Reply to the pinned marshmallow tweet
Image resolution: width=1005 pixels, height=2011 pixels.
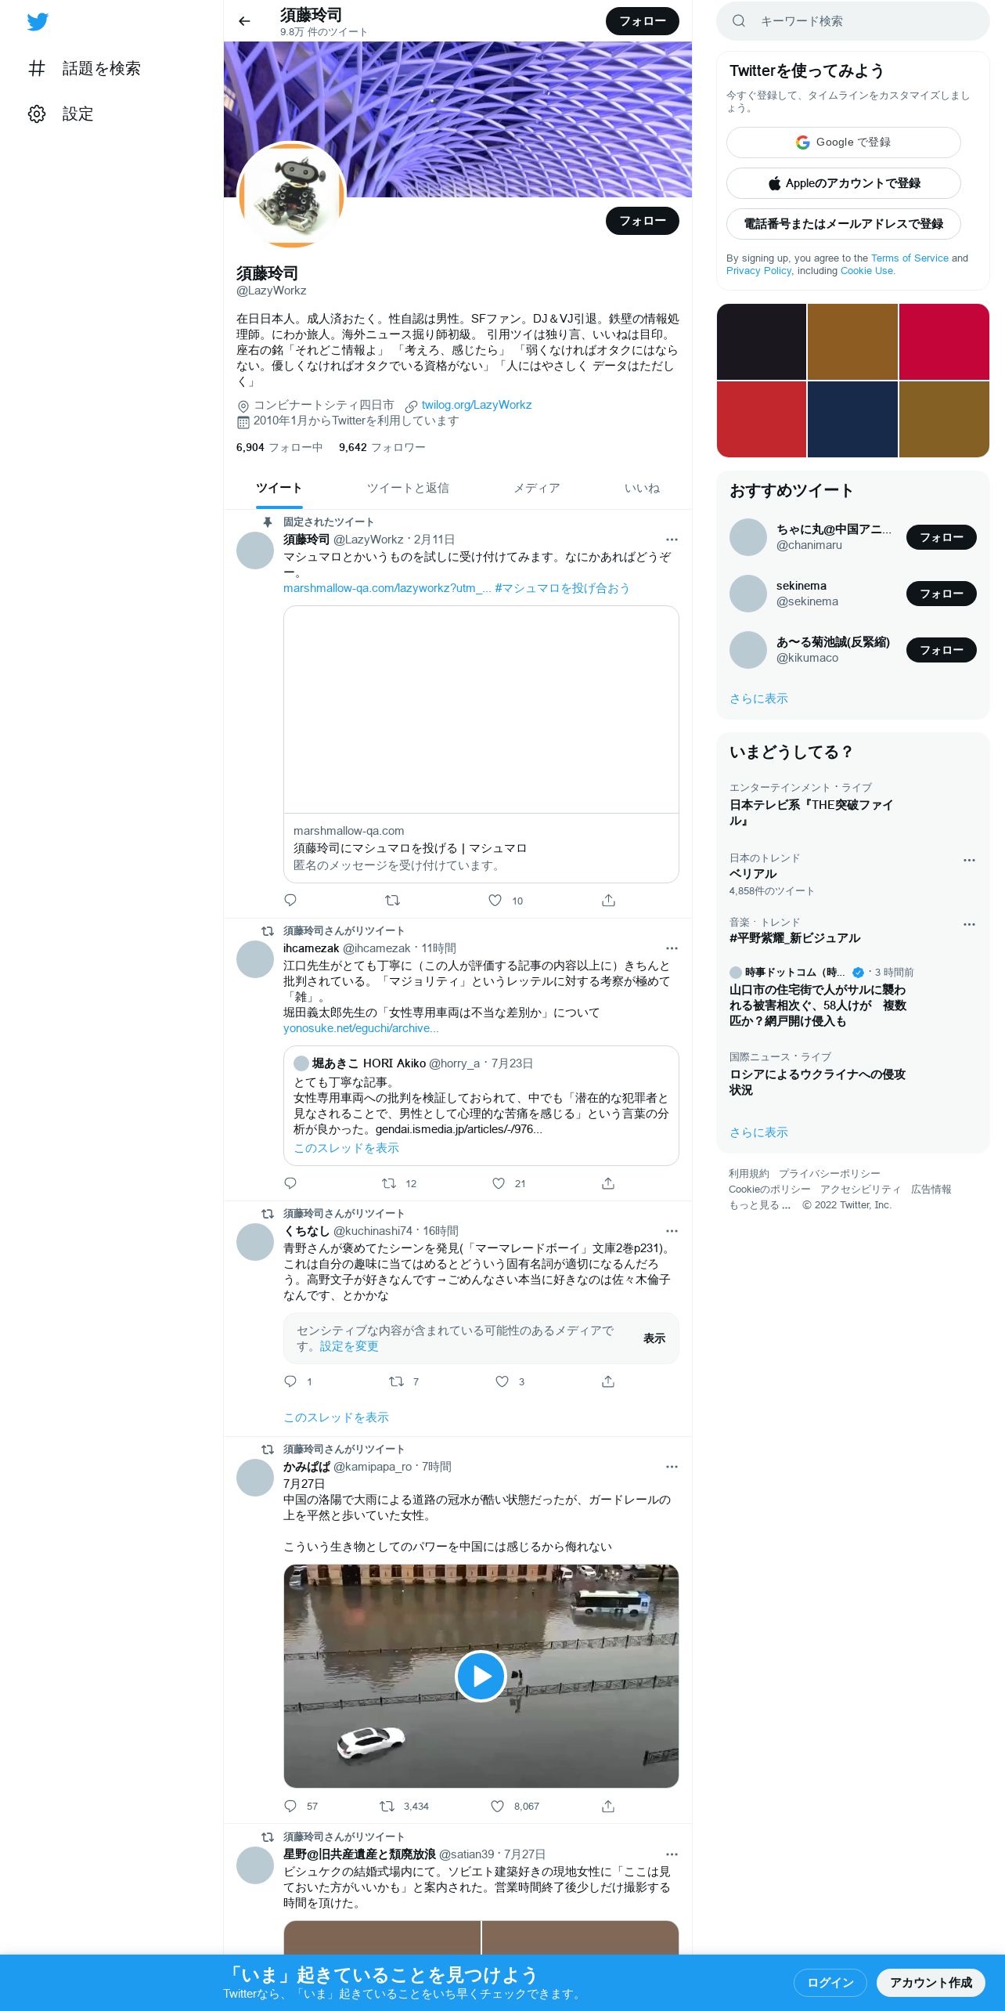pyautogui.click(x=290, y=901)
